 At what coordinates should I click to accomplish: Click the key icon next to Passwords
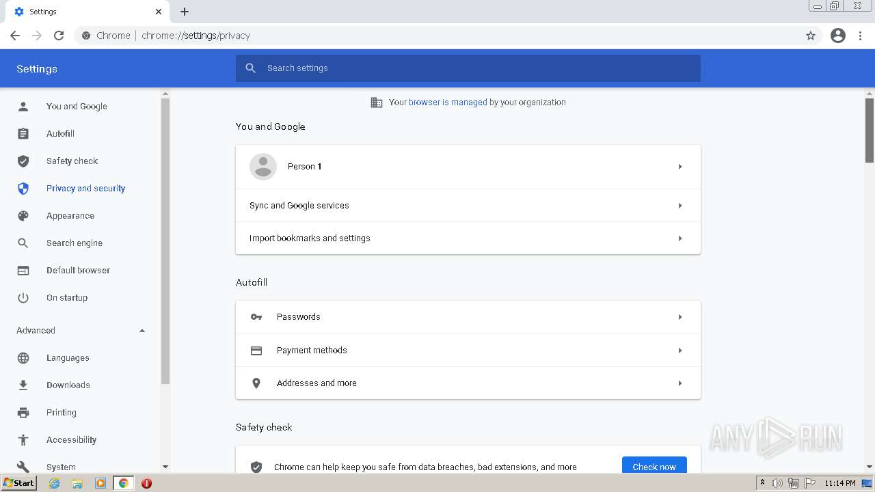pyautogui.click(x=256, y=317)
